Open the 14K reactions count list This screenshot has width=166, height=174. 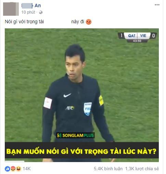(27, 169)
